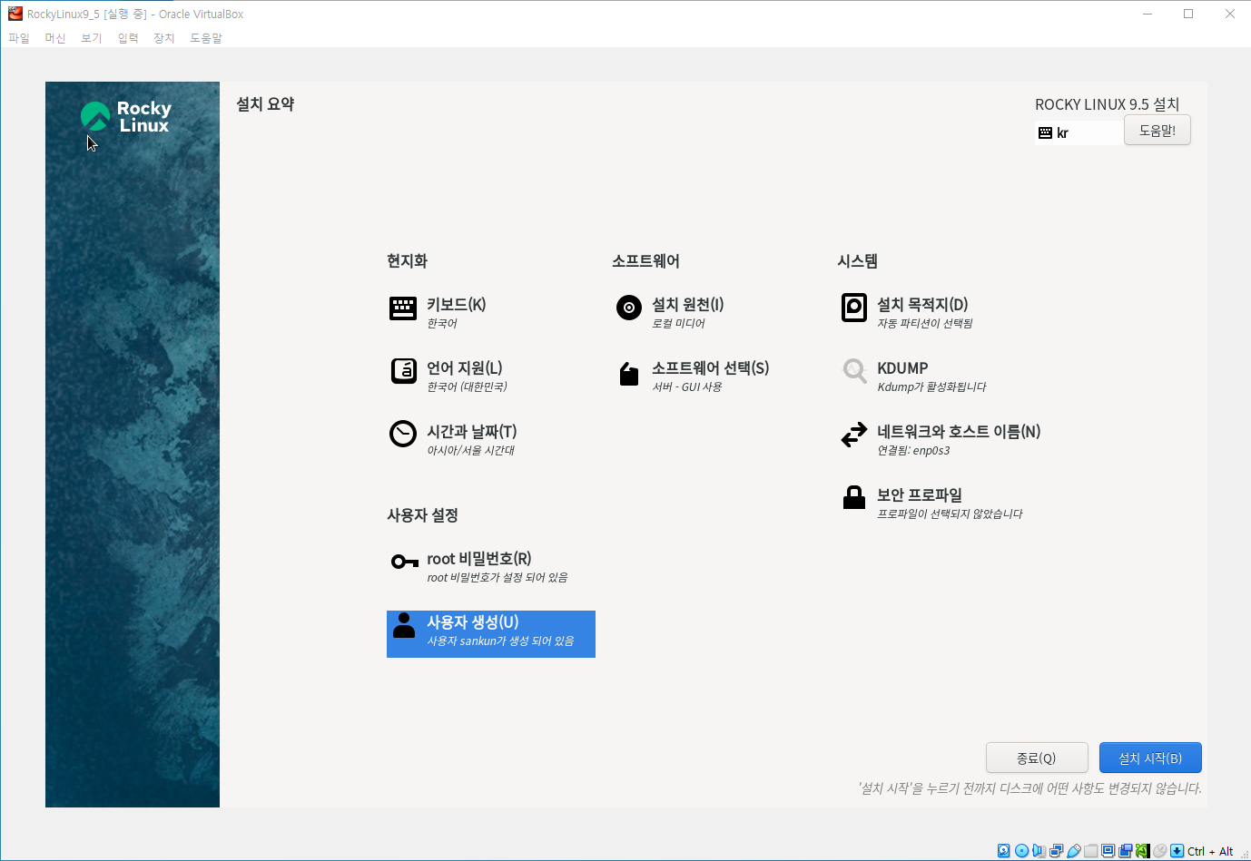
Task: Click the '자동 파티션이 선택됨' status text
Action: pyautogui.click(x=925, y=323)
